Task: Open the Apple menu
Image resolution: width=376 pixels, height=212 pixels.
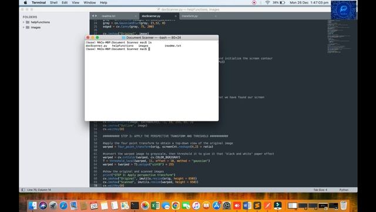Action: pos(25,2)
